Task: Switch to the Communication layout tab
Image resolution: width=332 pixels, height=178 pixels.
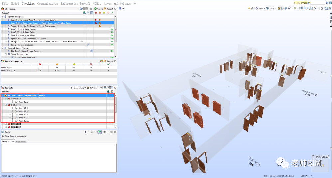Action: pos(48,4)
